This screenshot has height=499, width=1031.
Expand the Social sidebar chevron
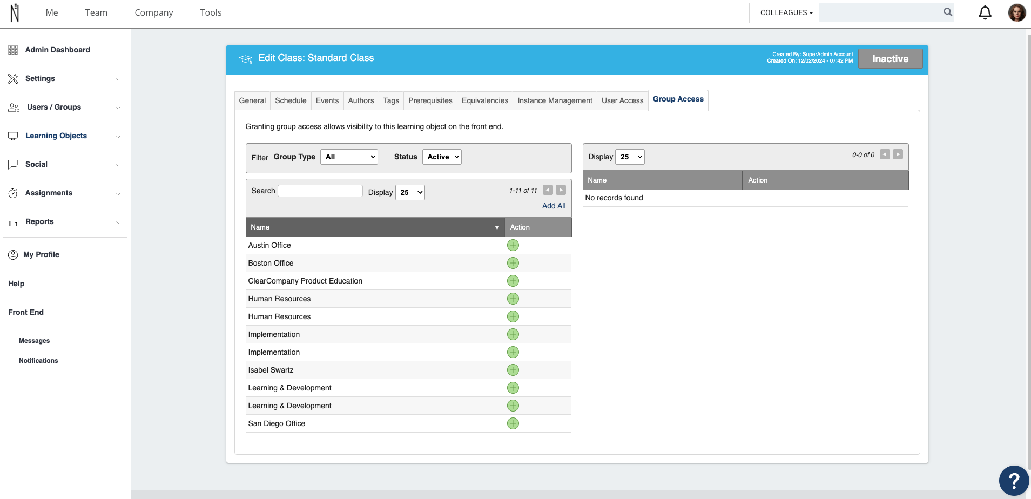[x=118, y=165]
